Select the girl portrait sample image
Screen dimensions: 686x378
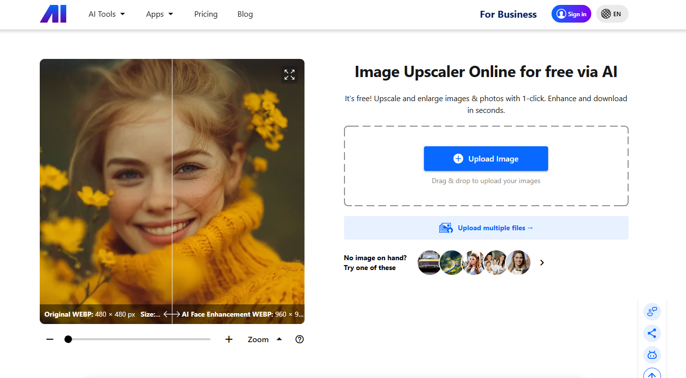tap(474, 263)
